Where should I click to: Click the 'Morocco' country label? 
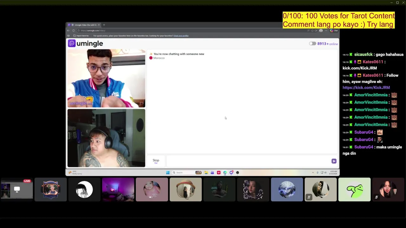click(159, 58)
